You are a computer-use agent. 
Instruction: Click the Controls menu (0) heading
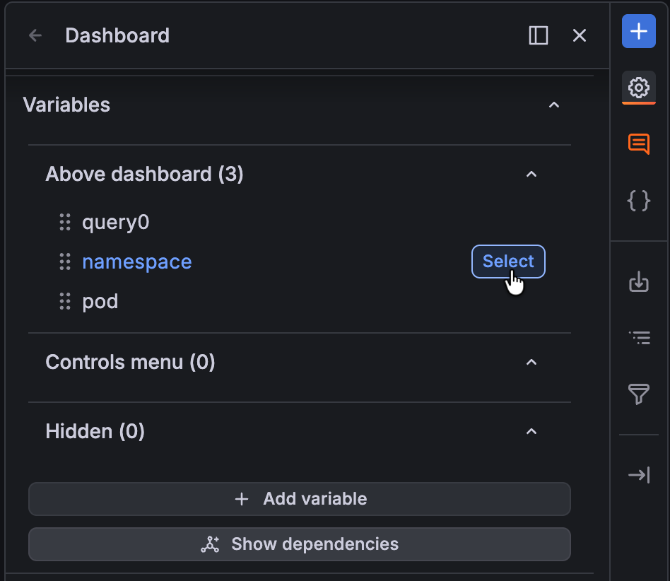coord(130,363)
